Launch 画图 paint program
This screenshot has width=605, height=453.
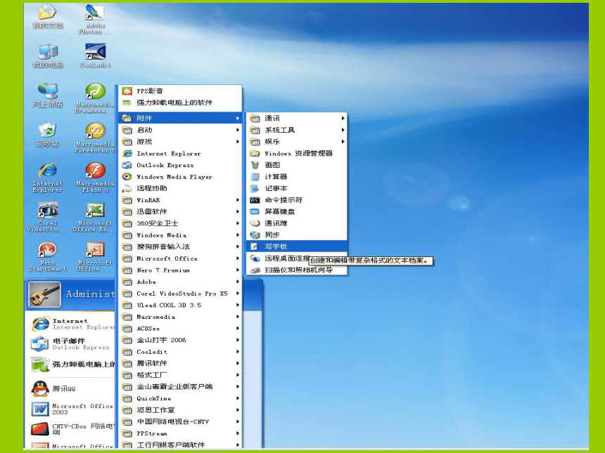(x=297, y=165)
